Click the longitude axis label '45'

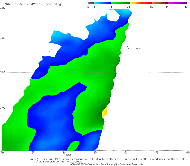(x=95, y=152)
